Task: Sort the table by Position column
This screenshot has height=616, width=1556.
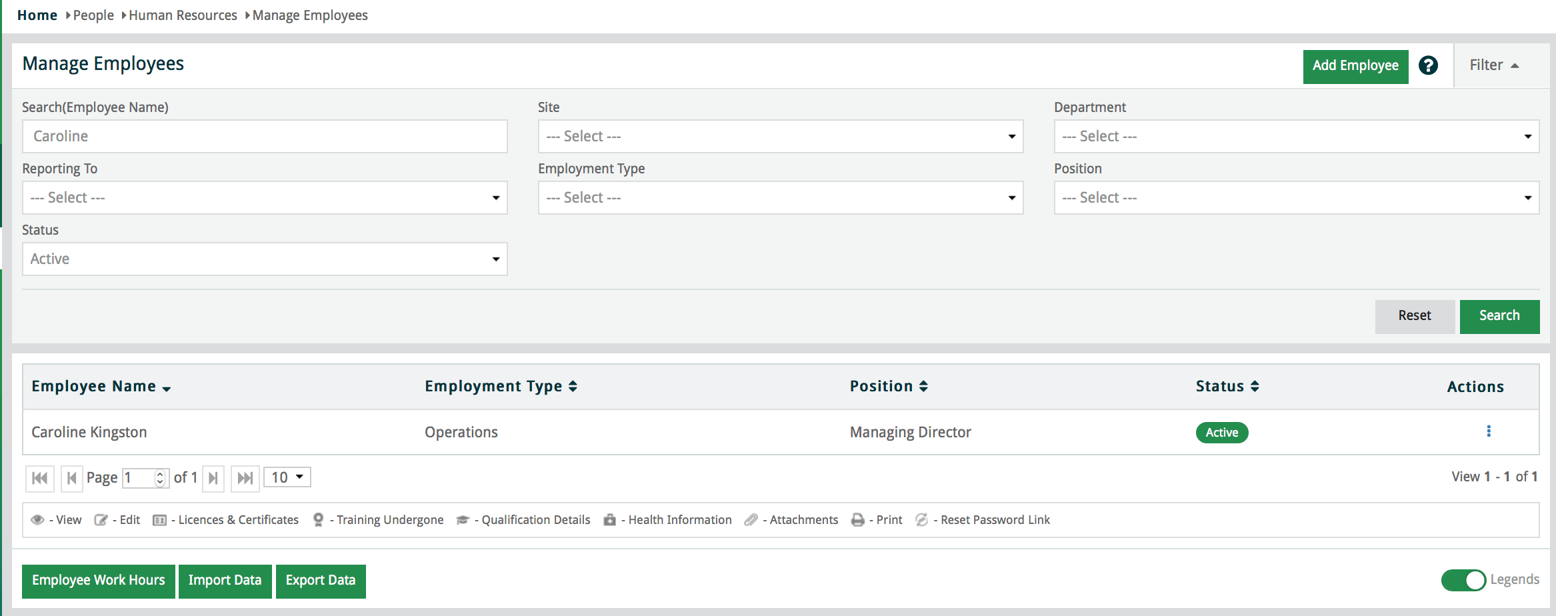Action: point(888,387)
